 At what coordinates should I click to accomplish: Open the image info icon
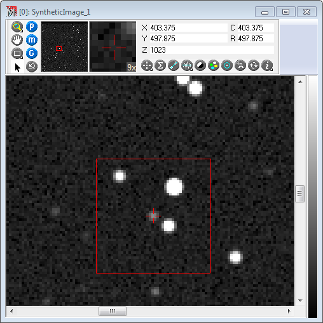(x=267, y=65)
